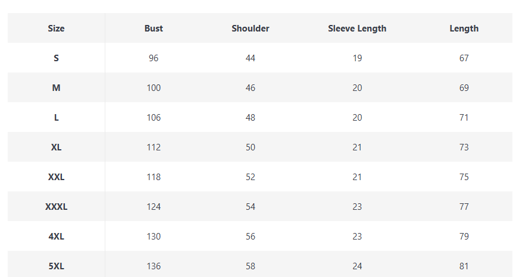This screenshot has width=516, height=277.
Task: Select the Length column header
Action: 464,28
